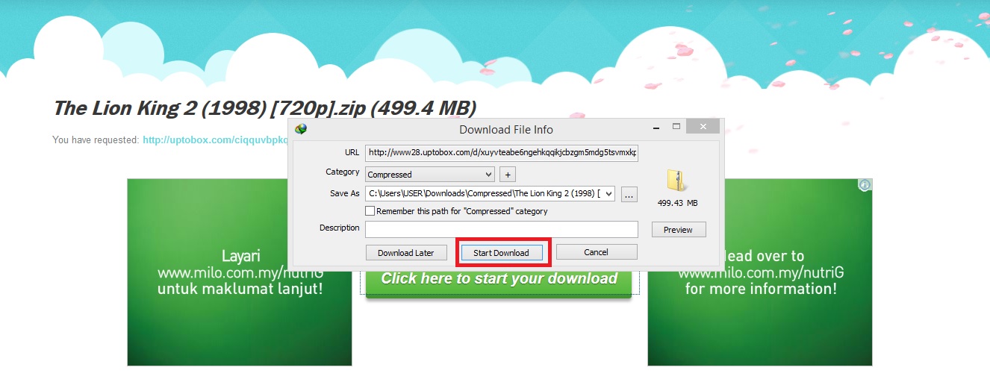Click the Lion King 2 file title heading
The image size is (990, 385).
tap(264, 108)
